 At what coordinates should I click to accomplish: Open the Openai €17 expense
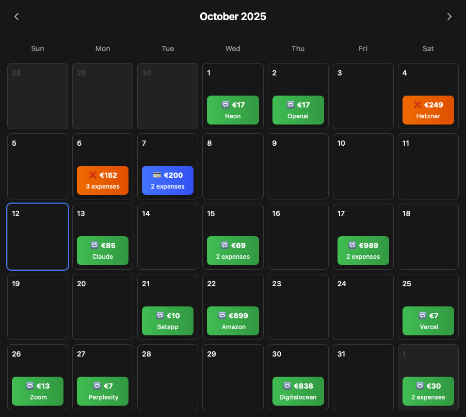click(x=298, y=110)
